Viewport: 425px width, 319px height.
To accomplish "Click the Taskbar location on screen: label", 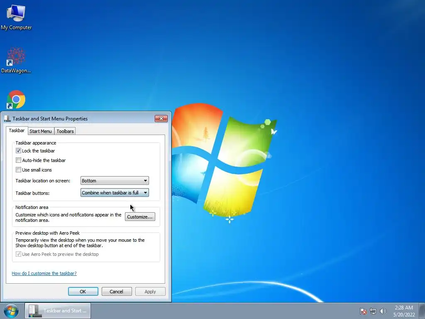I will point(43,181).
